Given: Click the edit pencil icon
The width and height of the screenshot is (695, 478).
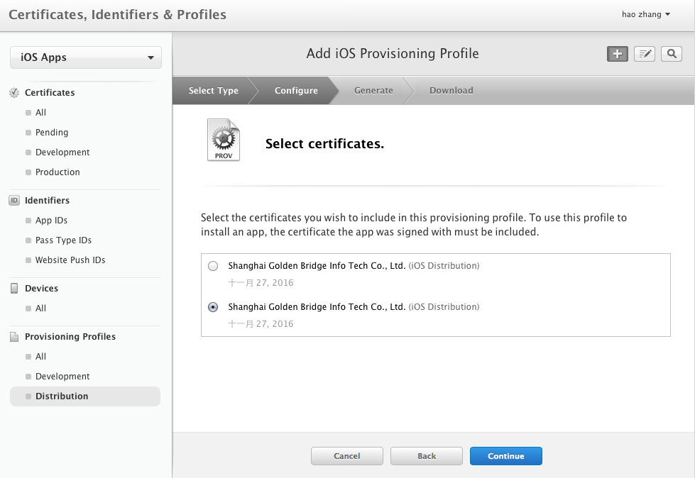Looking at the screenshot, I should click(644, 54).
